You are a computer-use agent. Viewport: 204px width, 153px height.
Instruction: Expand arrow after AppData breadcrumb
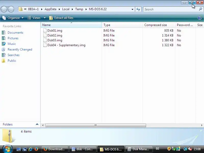[59, 9]
